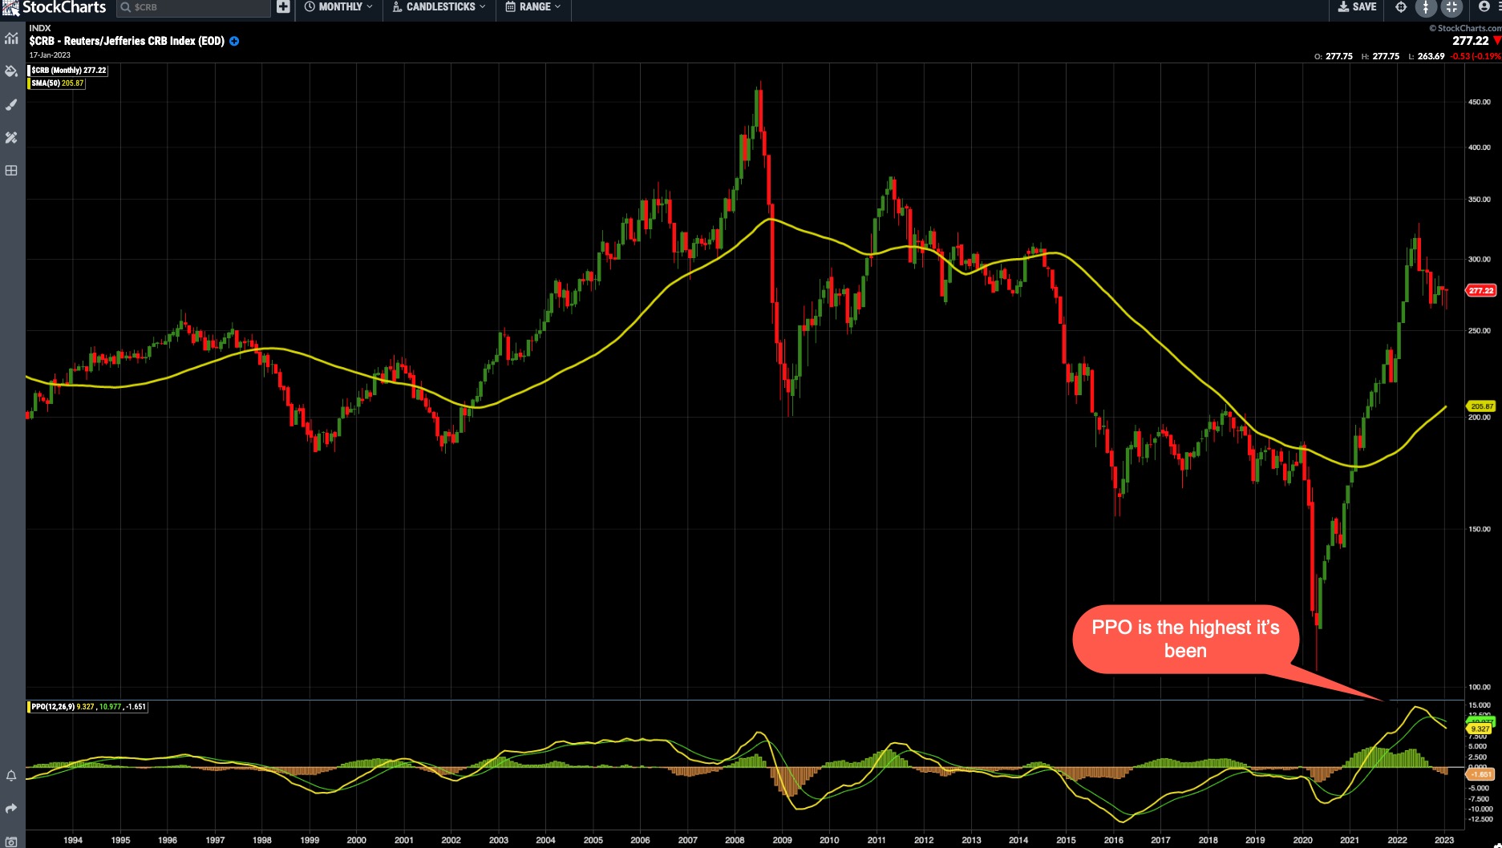Open the grid layout icon in sidebar
Image resolution: width=1502 pixels, height=848 pixels.
(x=11, y=171)
